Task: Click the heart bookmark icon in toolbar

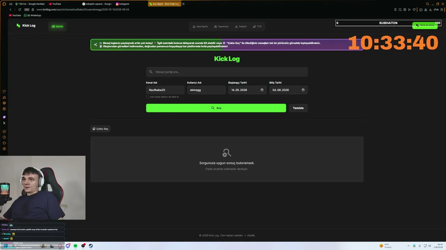Action: [x=414, y=9]
